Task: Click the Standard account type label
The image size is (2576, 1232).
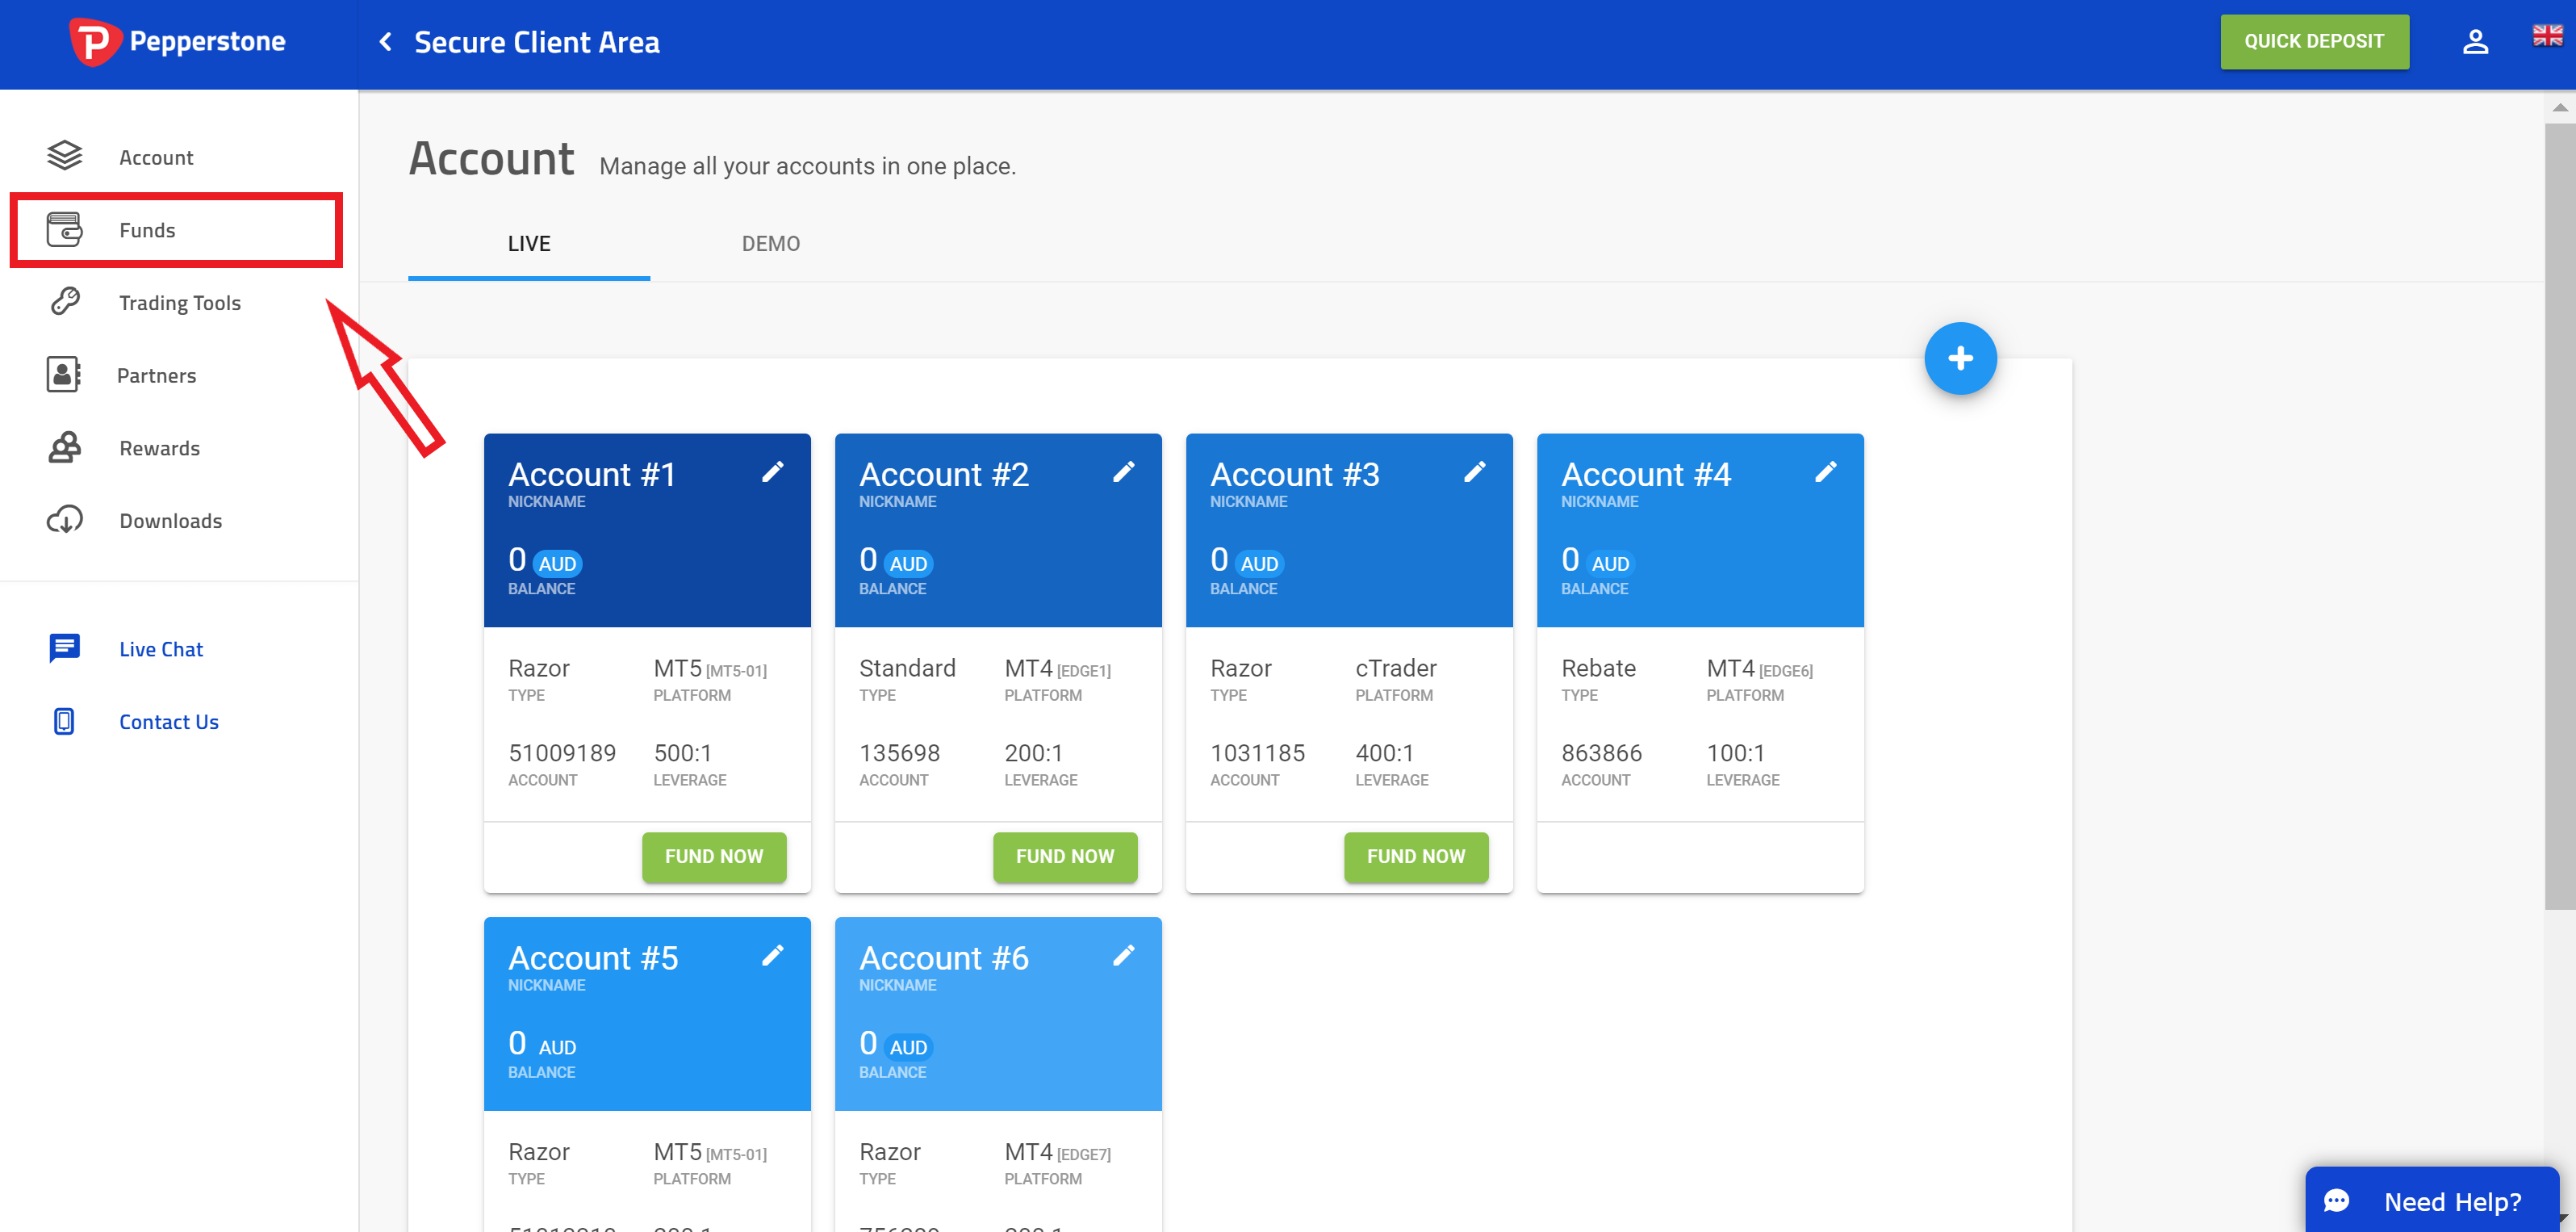Action: pyautogui.click(x=907, y=668)
